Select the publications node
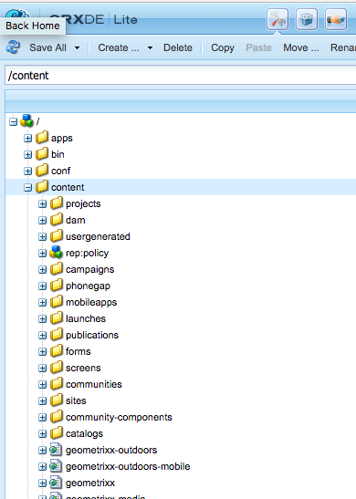Image resolution: width=356 pixels, height=499 pixels. coord(92,335)
